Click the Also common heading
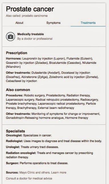The height and width of the screenshot is (184, 109). (18, 90)
